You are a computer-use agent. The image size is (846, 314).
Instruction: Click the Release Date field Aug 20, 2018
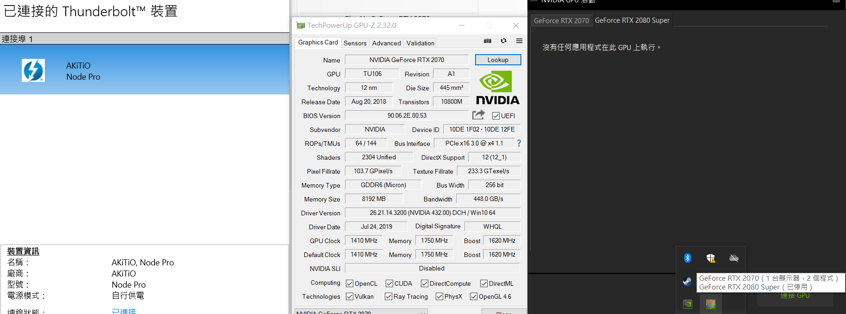pyautogui.click(x=369, y=101)
